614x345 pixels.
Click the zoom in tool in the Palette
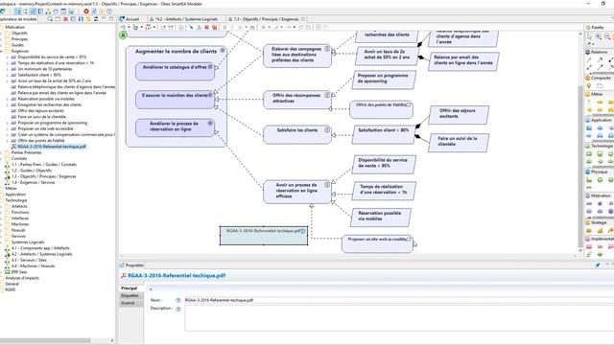(599, 36)
